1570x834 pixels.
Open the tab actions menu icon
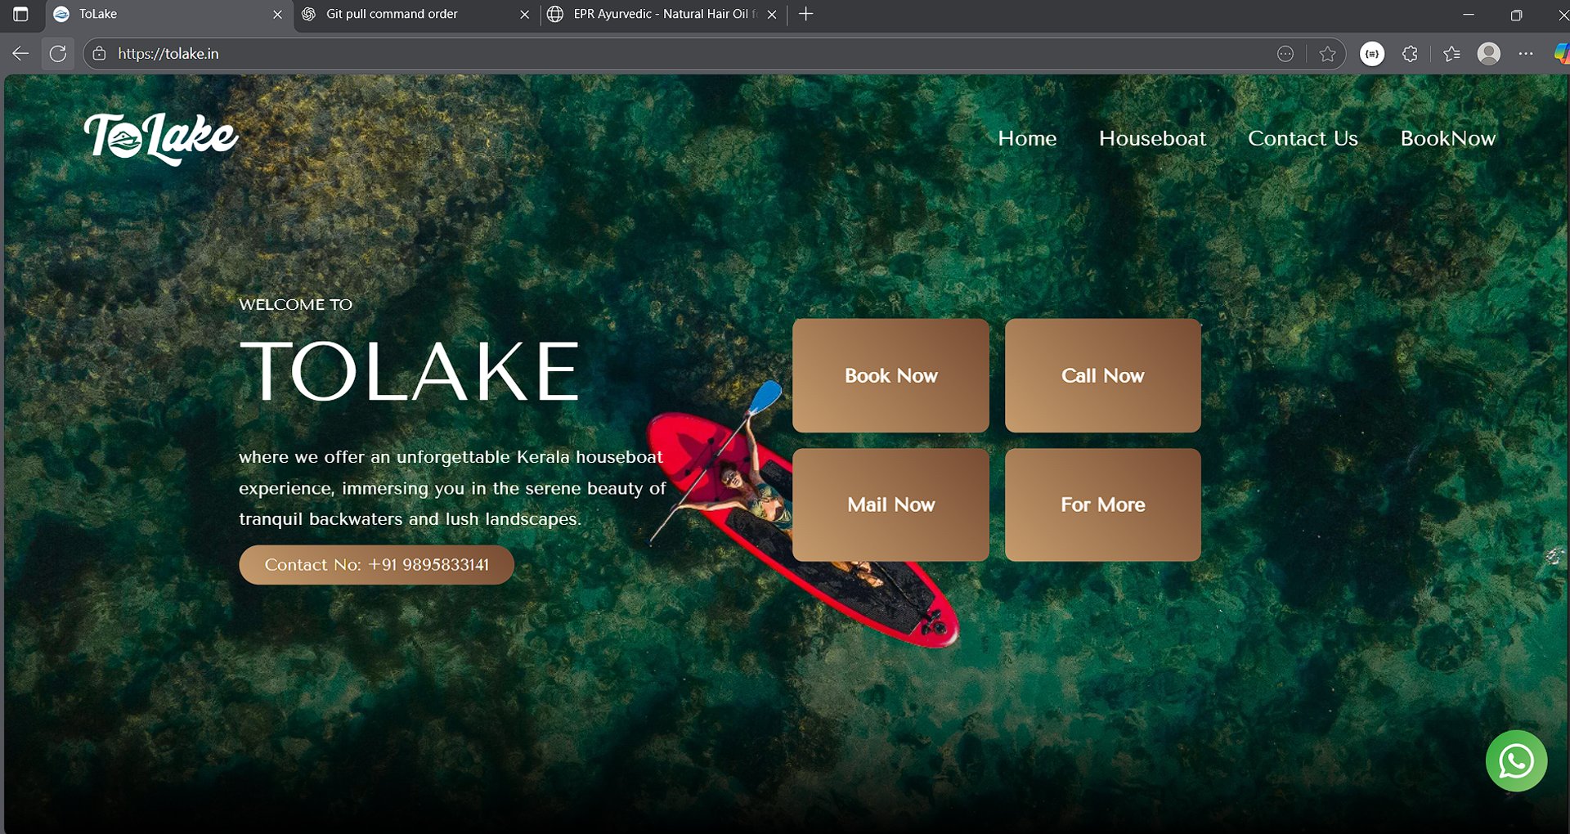pyautogui.click(x=21, y=14)
